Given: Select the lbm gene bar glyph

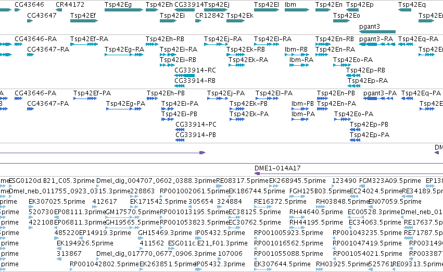Looking at the screenshot, I should (297, 10).
